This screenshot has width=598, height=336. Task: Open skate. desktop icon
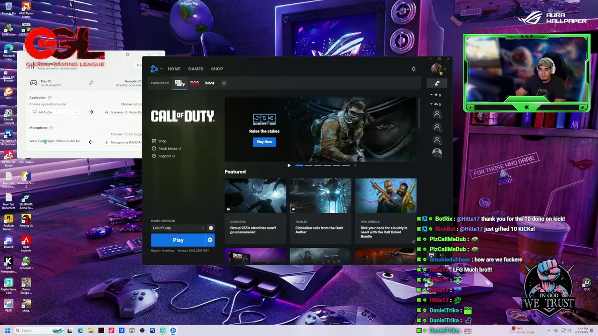tap(26, 306)
